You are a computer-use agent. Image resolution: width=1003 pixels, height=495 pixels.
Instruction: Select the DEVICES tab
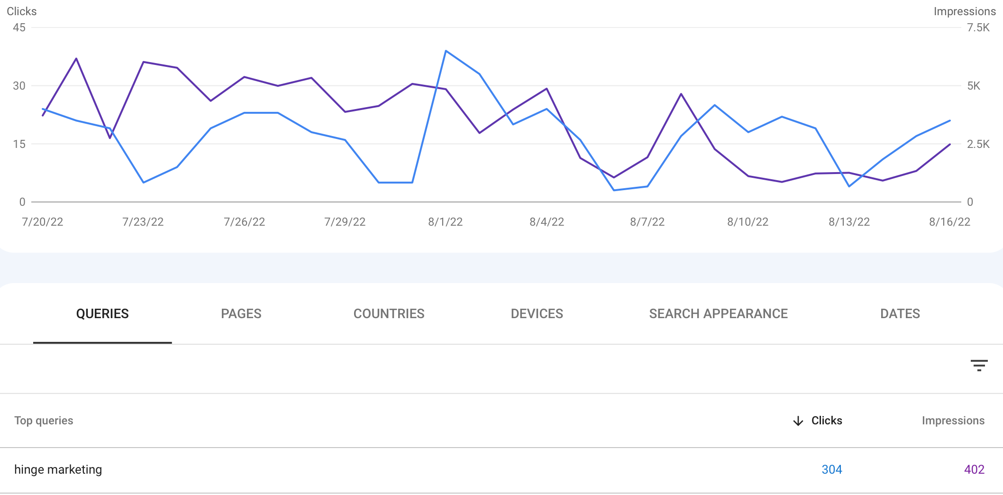pyautogui.click(x=537, y=314)
